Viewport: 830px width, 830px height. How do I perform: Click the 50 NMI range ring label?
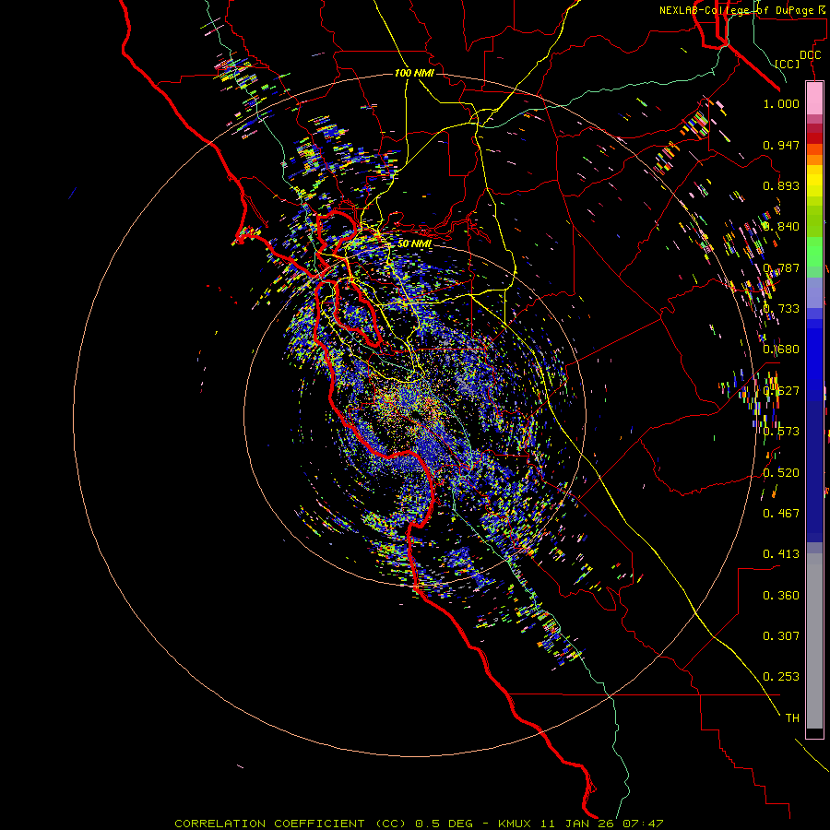tap(414, 243)
